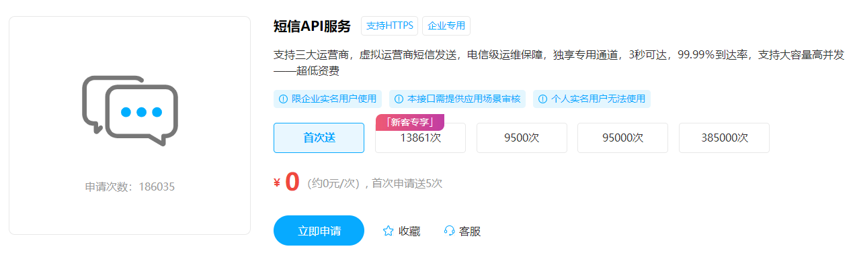This screenshot has width=853, height=261.
Task: Click the 立即申请 button
Action: 319,231
